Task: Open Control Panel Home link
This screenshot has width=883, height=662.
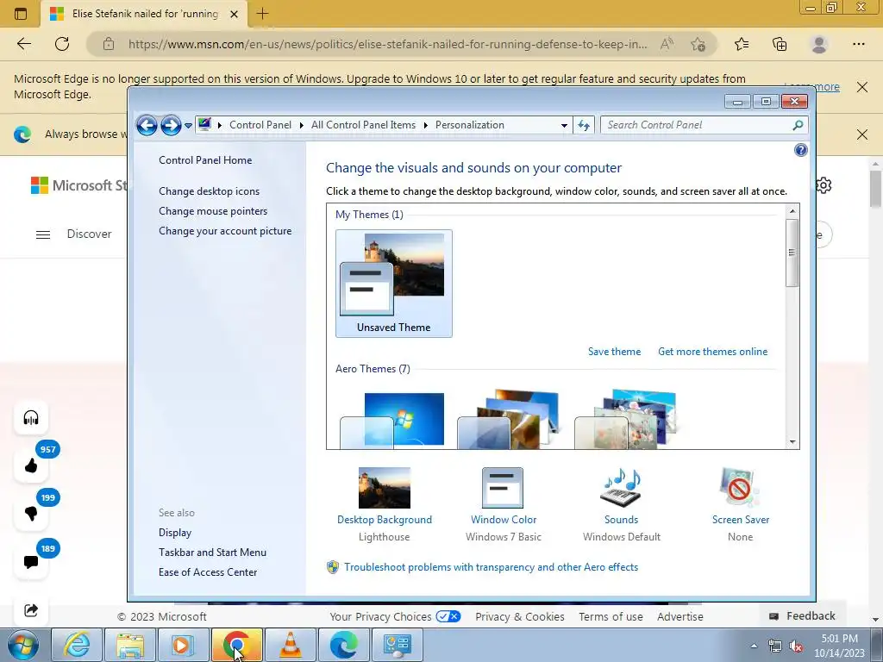Action: pos(205,159)
